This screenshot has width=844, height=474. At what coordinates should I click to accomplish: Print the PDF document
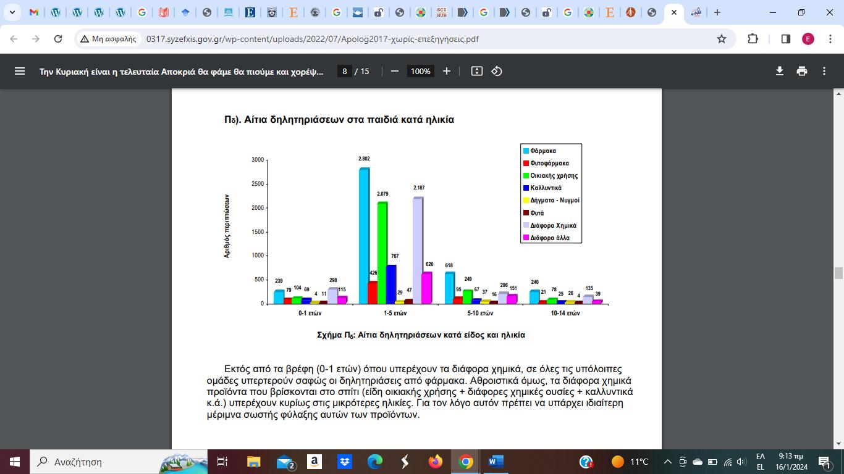(802, 71)
